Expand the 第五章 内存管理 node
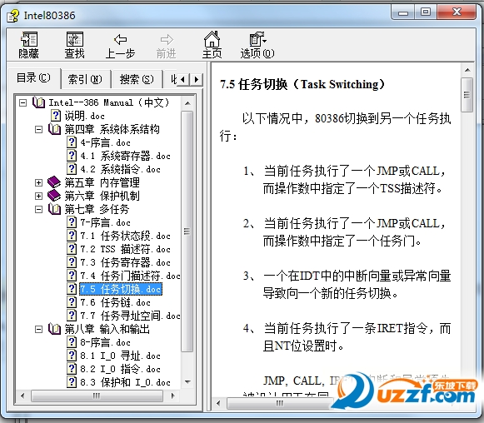Viewport: 484px width, 423px height. 38,182
